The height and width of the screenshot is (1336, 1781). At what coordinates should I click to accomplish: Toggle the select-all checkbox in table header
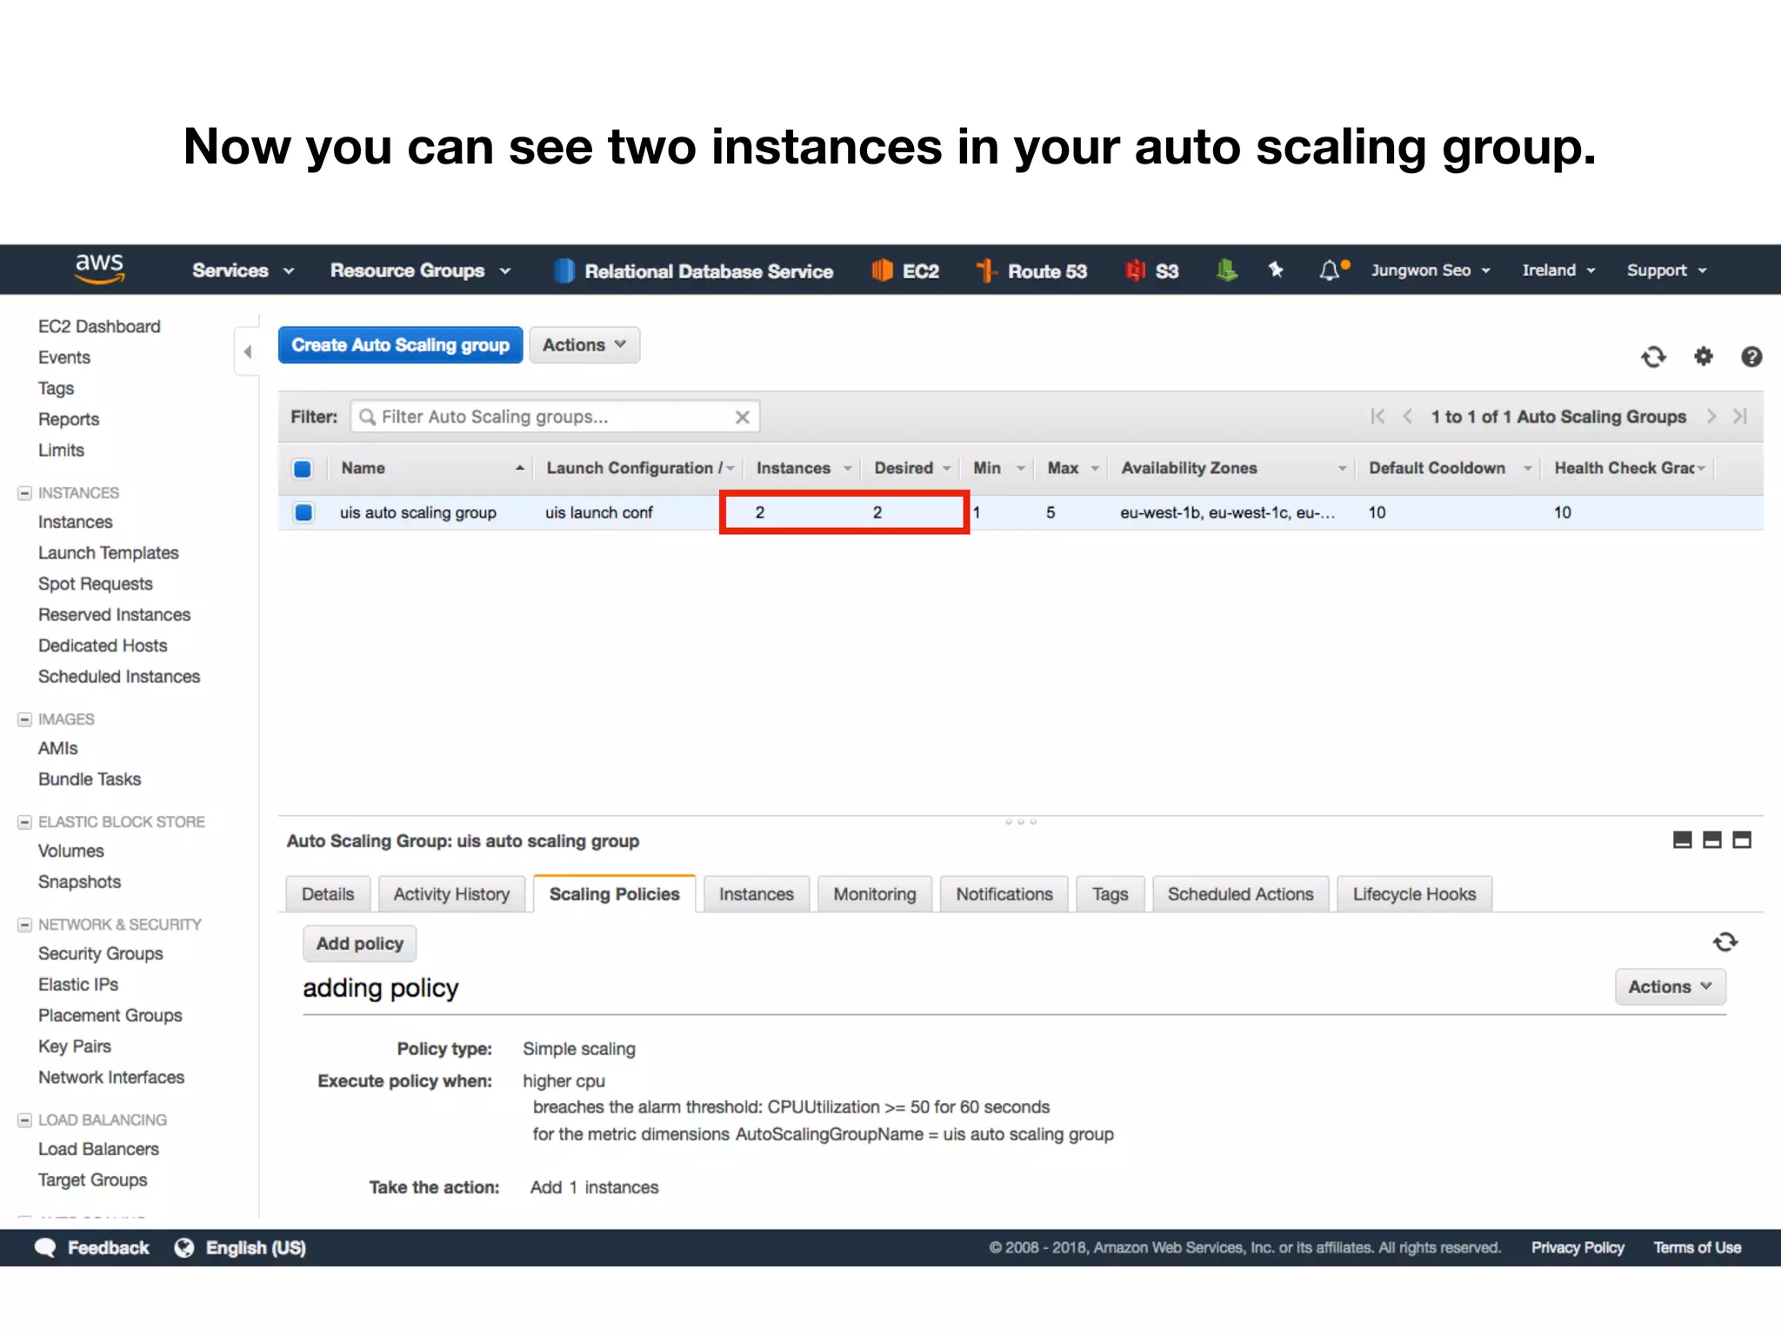point(303,469)
